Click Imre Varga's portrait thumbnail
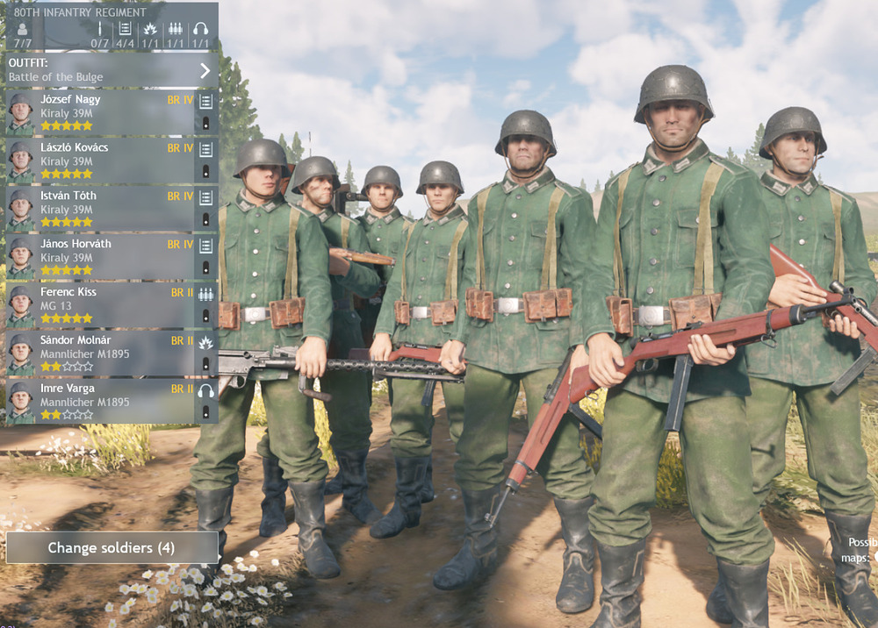Screen dimensions: 878x628 [x=21, y=403]
